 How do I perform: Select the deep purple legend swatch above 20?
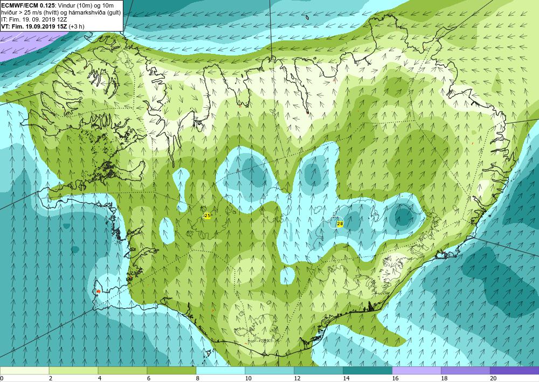tap(515, 370)
